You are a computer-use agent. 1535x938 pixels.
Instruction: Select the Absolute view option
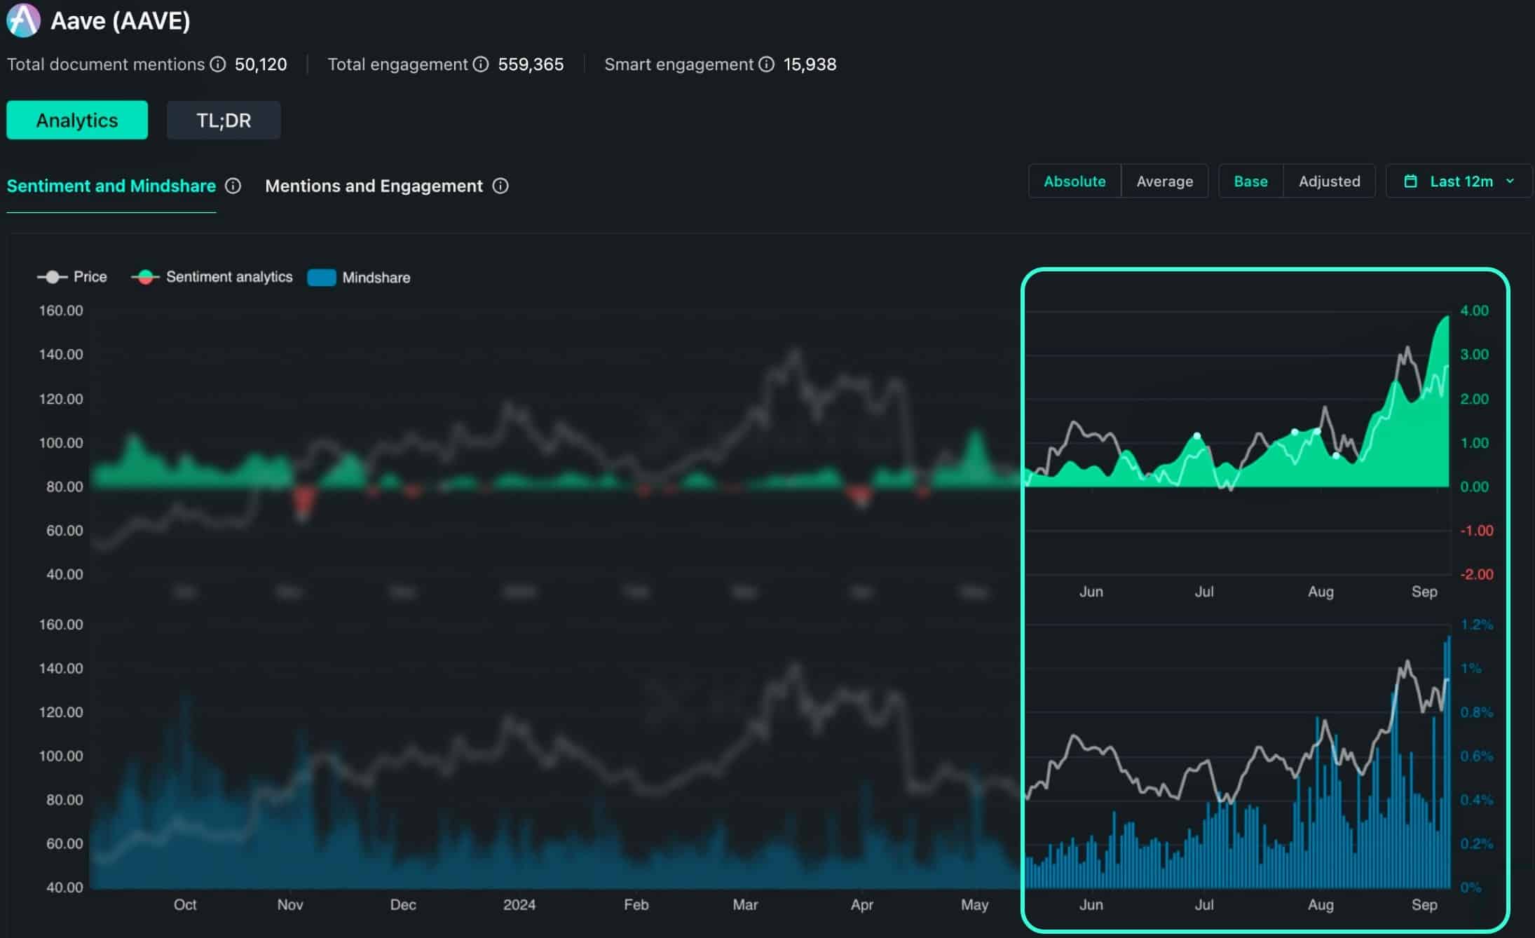click(x=1074, y=182)
